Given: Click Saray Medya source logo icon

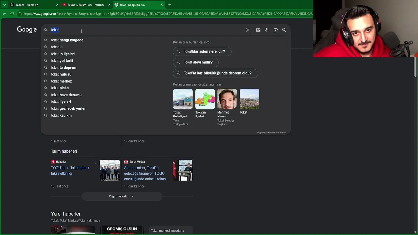Looking at the screenshot, I should click(x=126, y=162).
